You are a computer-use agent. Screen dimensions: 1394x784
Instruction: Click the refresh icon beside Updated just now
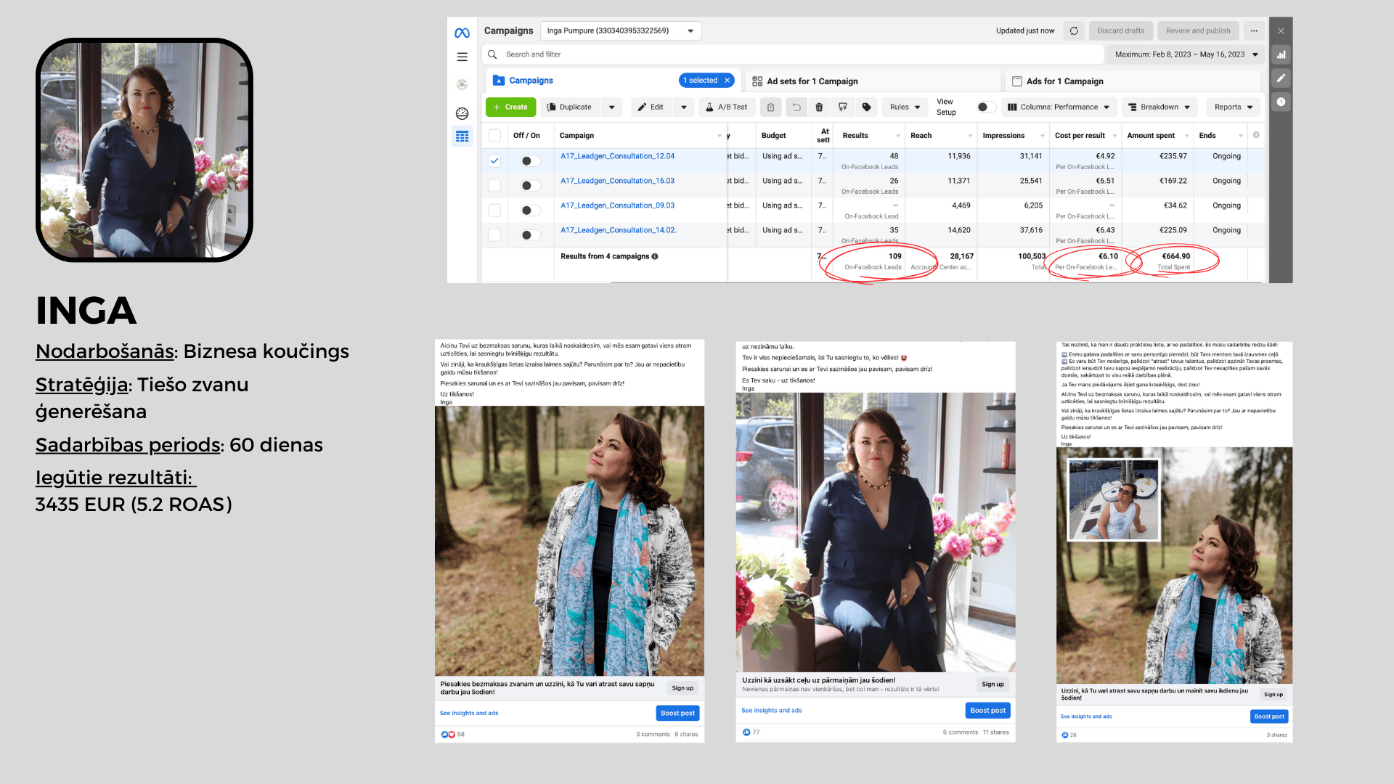coord(1074,30)
